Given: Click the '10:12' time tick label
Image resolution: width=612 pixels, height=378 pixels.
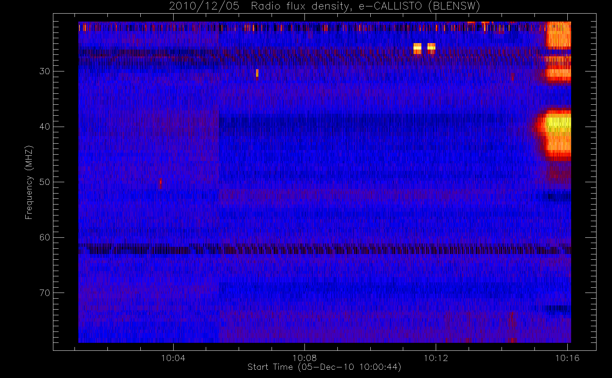Looking at the screenshot, I should coord(436,358).
